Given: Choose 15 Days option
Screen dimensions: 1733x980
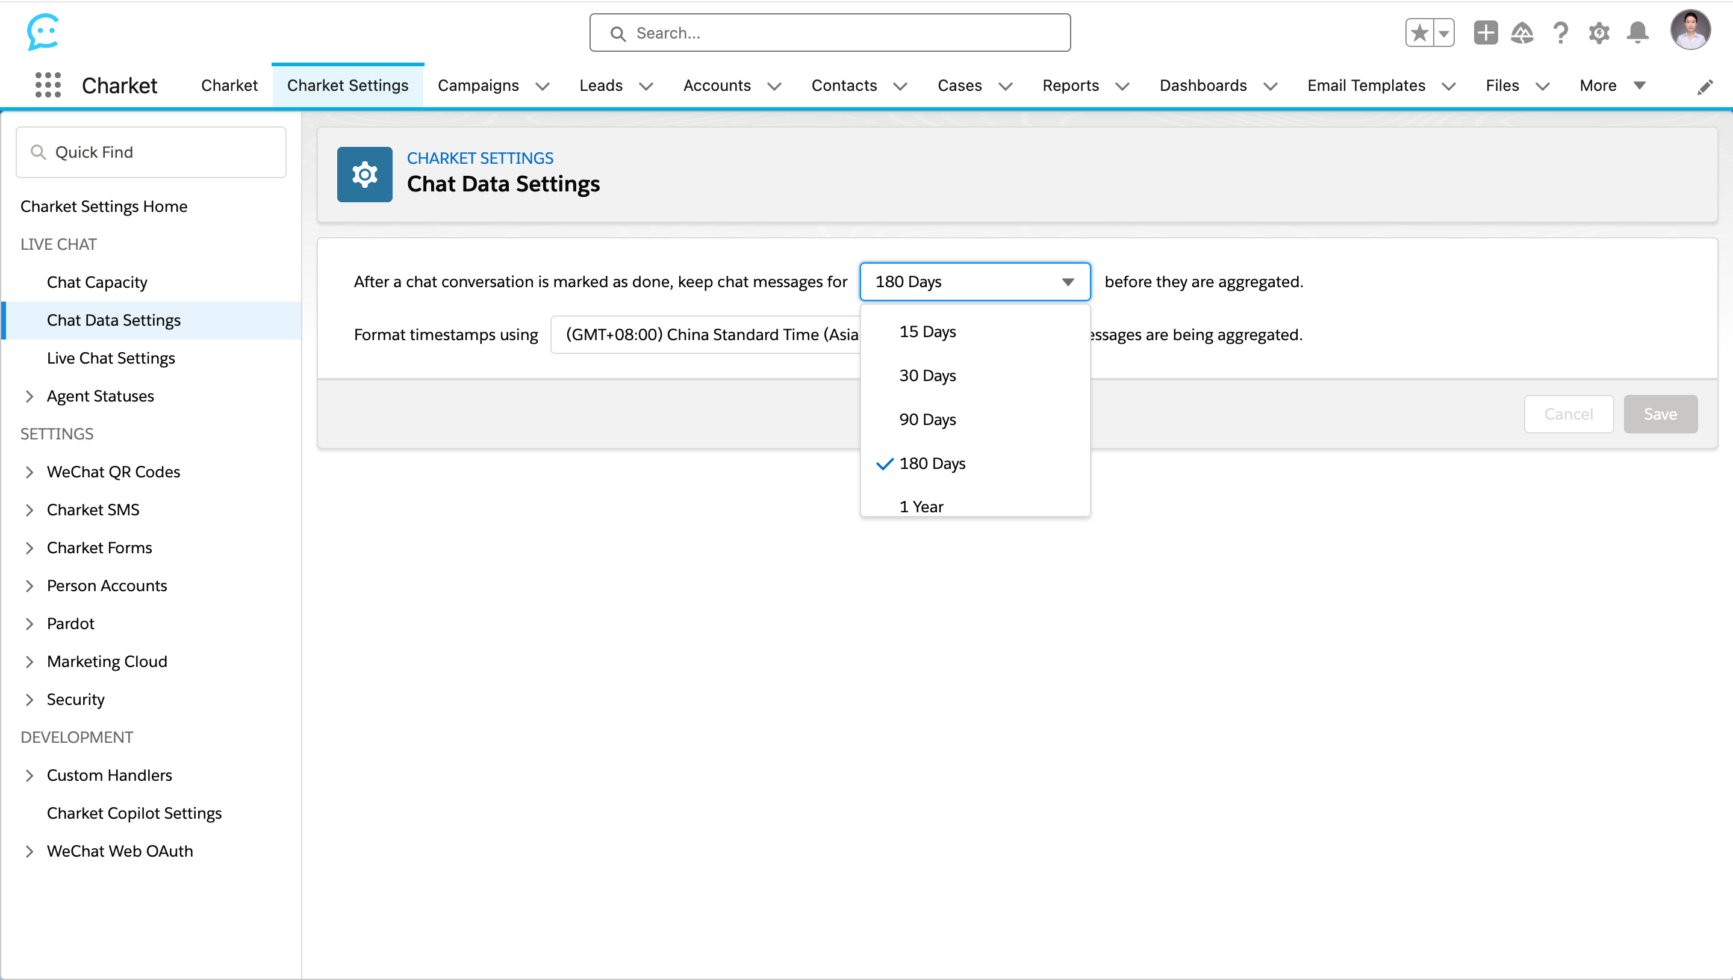Looking at the screenshot, I should pos(974,332).
